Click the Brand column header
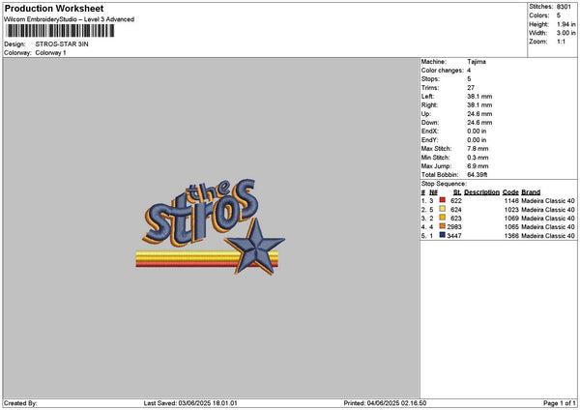Viewport: 580px width, 410px height. tap(531, 192)
